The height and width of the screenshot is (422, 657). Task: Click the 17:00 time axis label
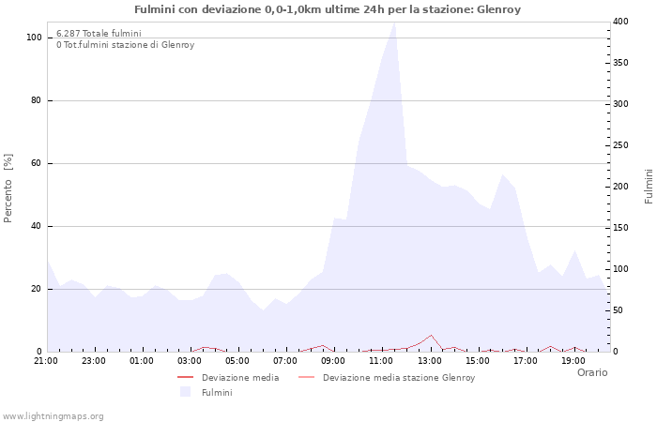pyautogui.click(x=526, y=361)
